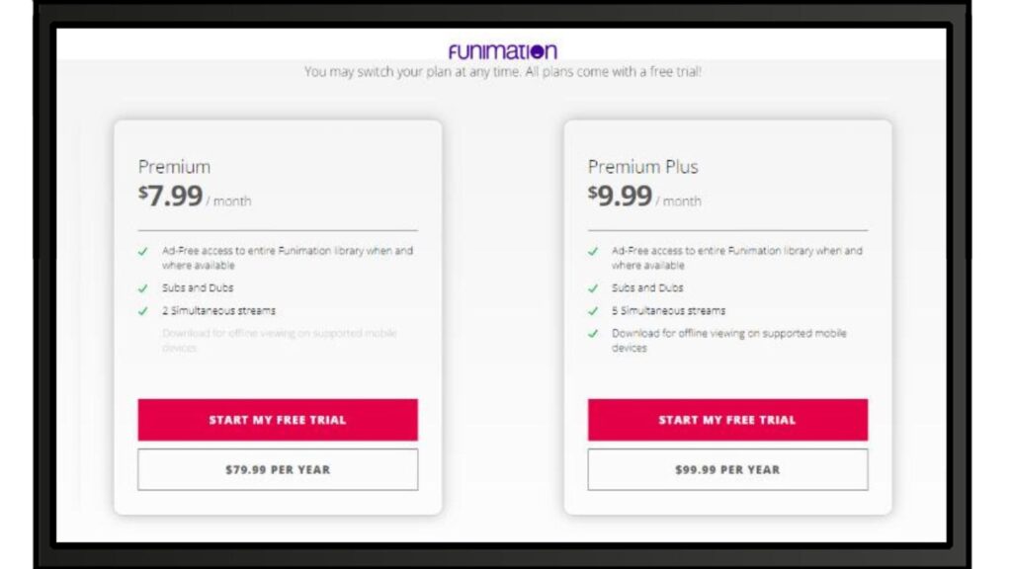
Task: Click the checkmark beside 5 Simultaneous streams
Action: coord(594,310)
